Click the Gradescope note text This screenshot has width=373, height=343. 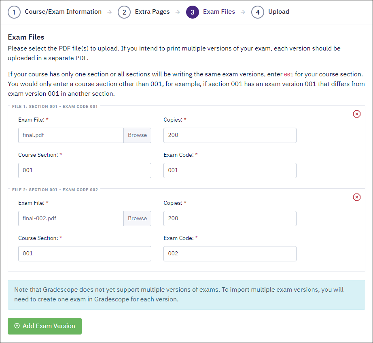pyautogui.click(x=179, y=294)
